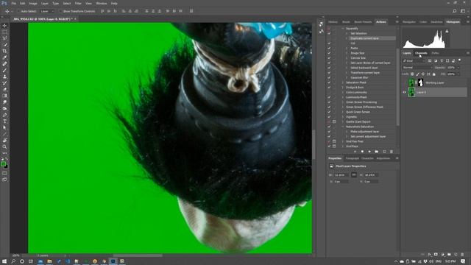Image resolution: width=471 pixels, height=265 pixels.
Task: Select the Move tool in the toolbox
Action: [x=4, y=26]
